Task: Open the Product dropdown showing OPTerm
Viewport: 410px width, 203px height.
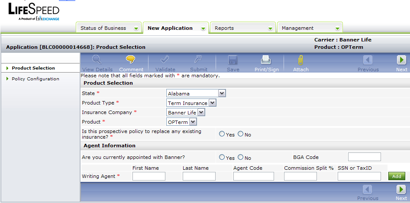Action: (x=181, y=122)
